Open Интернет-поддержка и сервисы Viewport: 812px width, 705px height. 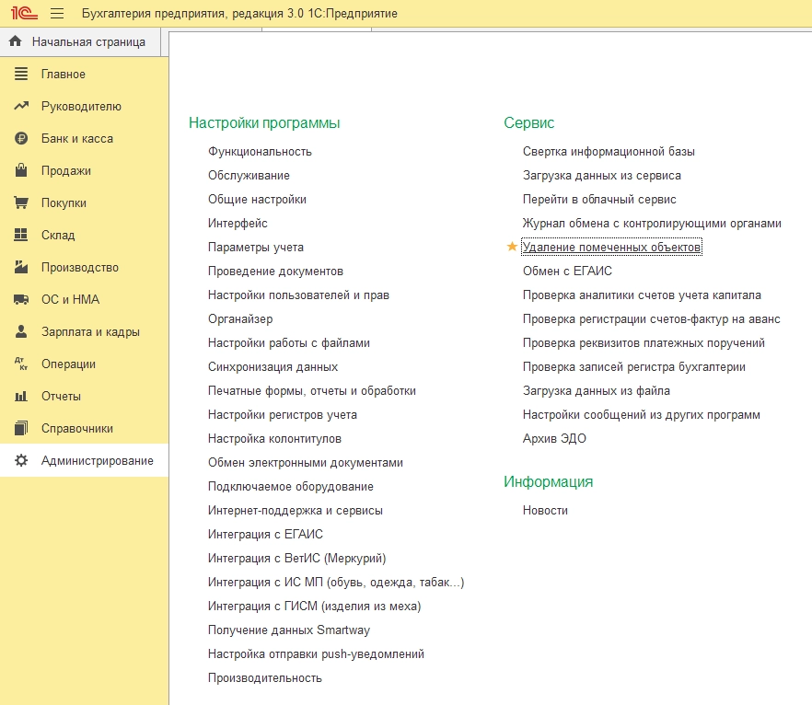tap(296, 511)
